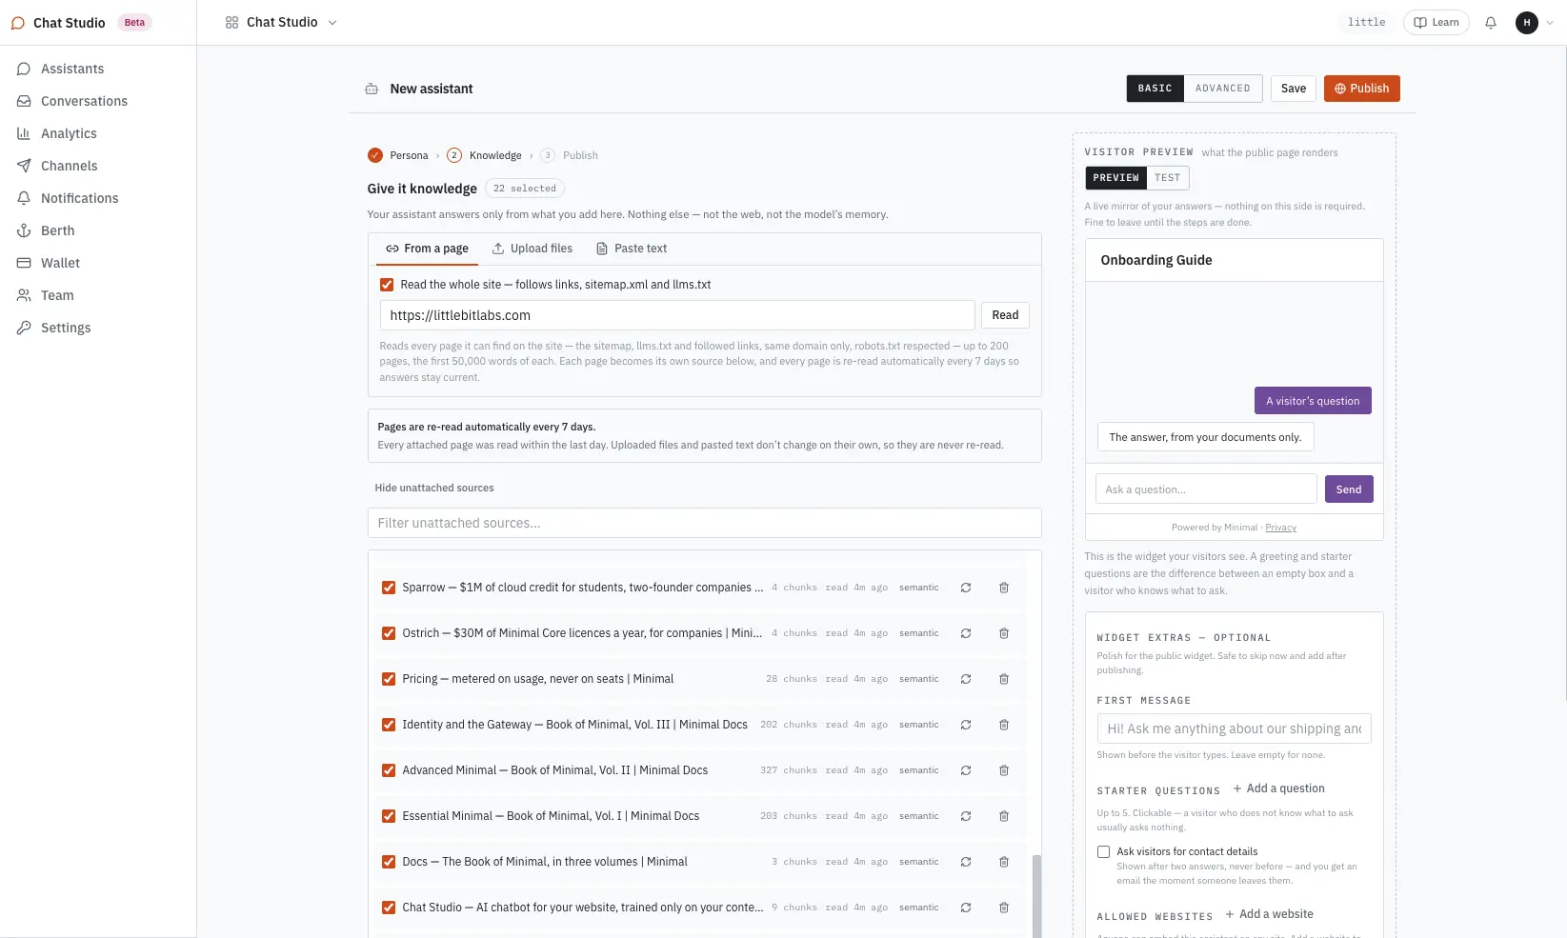
Task: Switch to the Paste text tab
Action: coord(632,249)
